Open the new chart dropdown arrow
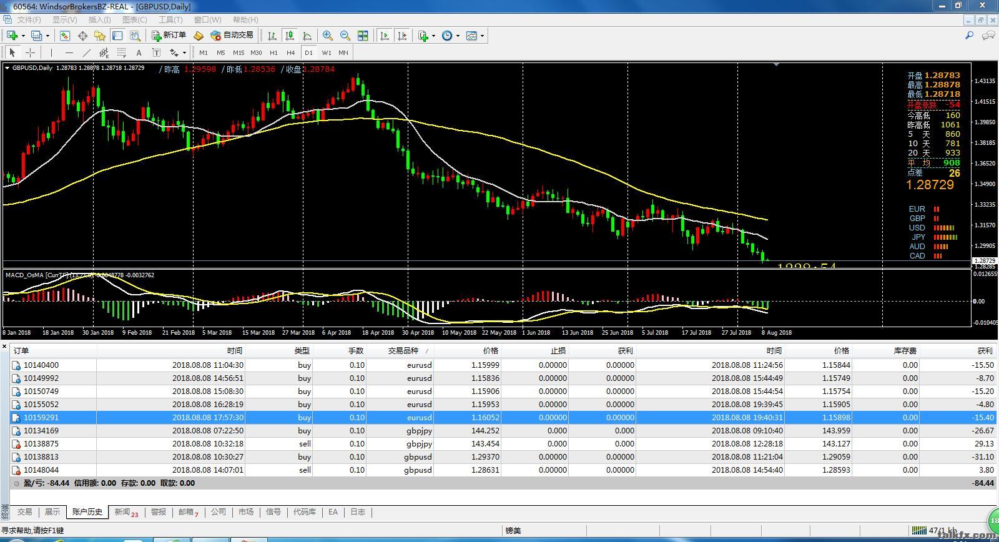This screenshot has height=542, width=999. (x=22, y=36)
